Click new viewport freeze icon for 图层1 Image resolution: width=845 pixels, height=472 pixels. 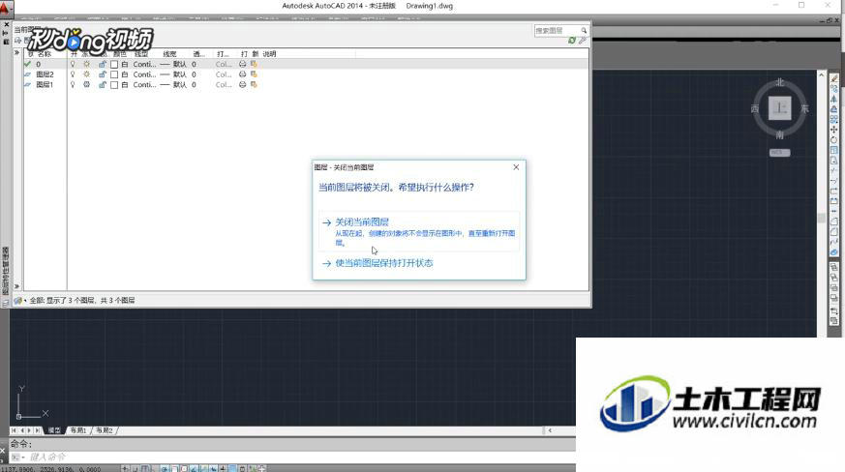point(254,84)
